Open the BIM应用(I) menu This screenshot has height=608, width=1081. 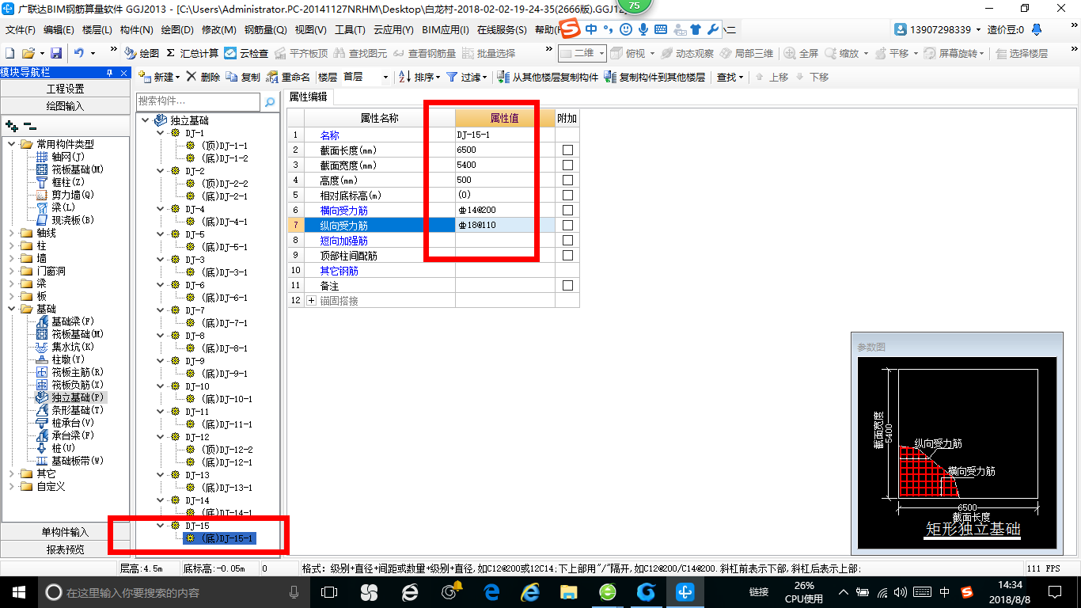pyautogui.click(x=446, y=30)
